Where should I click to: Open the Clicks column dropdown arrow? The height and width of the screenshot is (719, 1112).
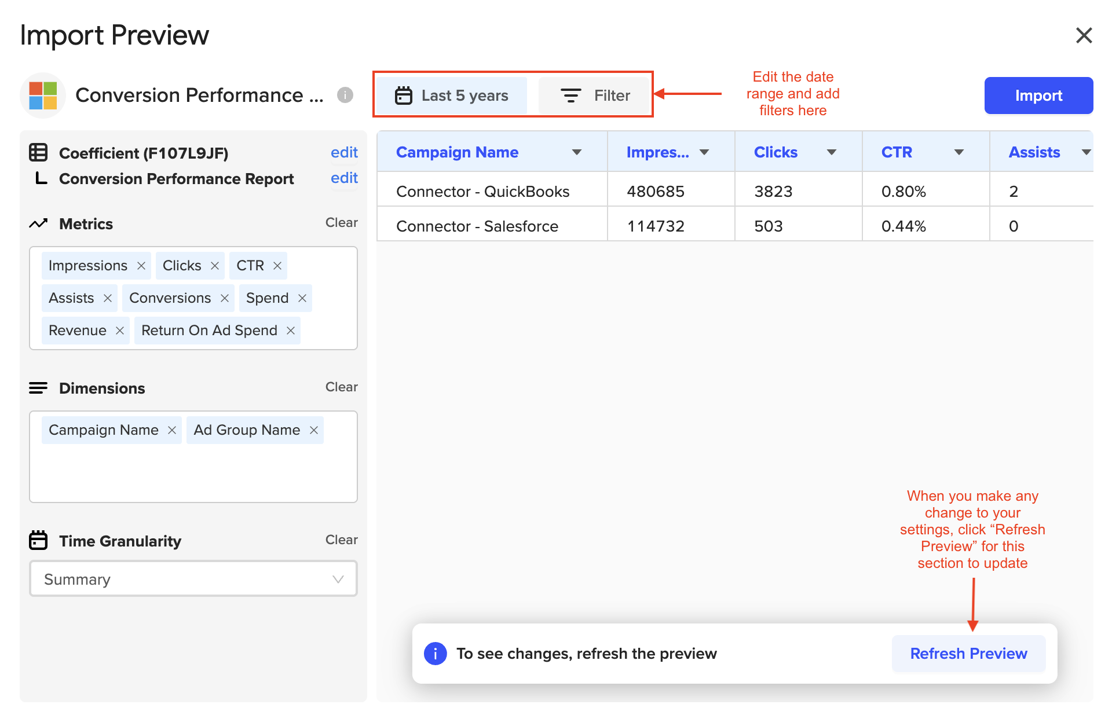click(x=832, y=152)
